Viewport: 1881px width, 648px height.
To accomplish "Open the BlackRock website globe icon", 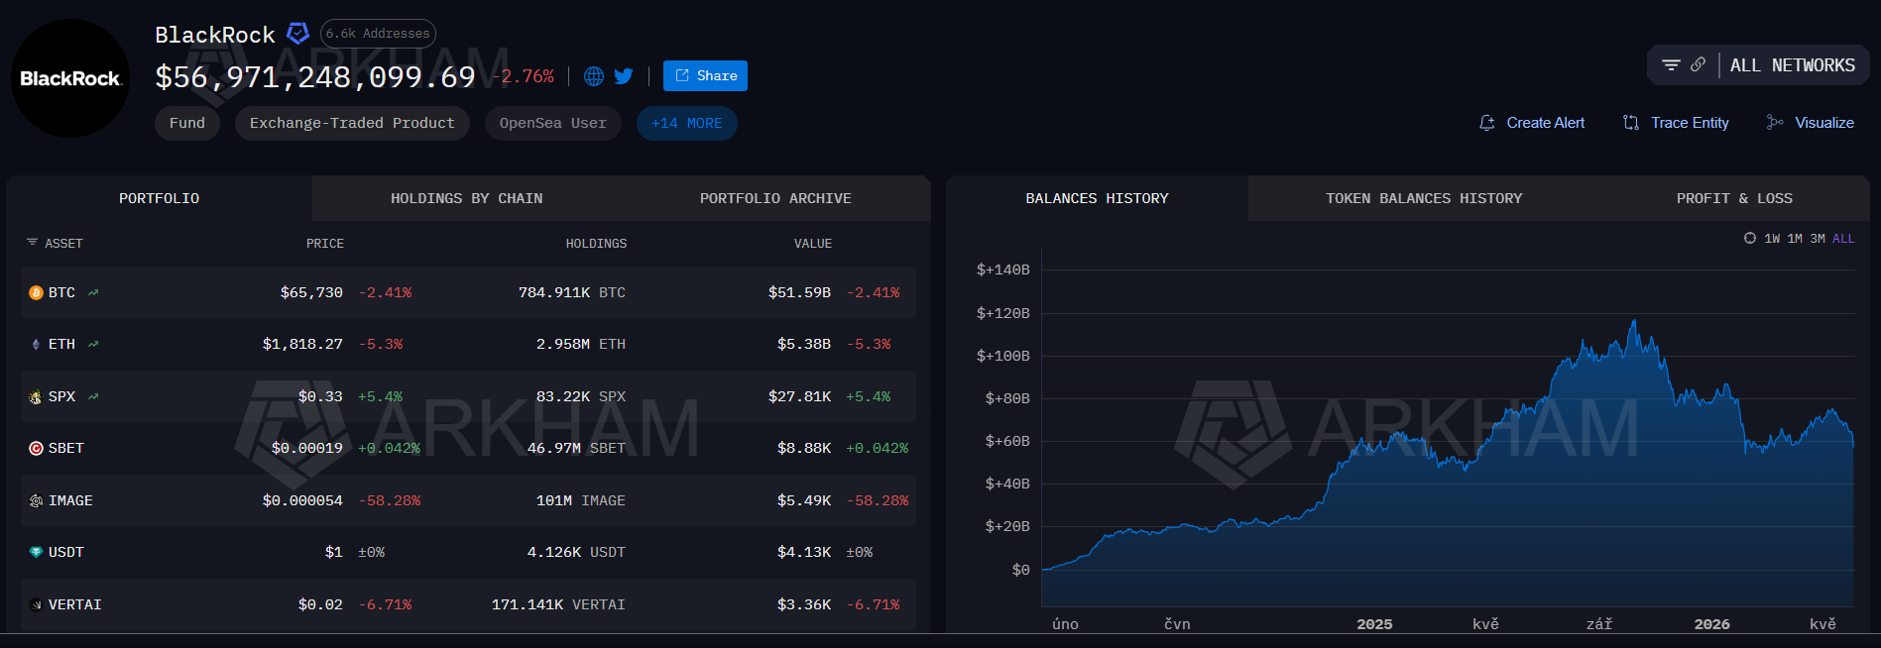I will [594, 76].
